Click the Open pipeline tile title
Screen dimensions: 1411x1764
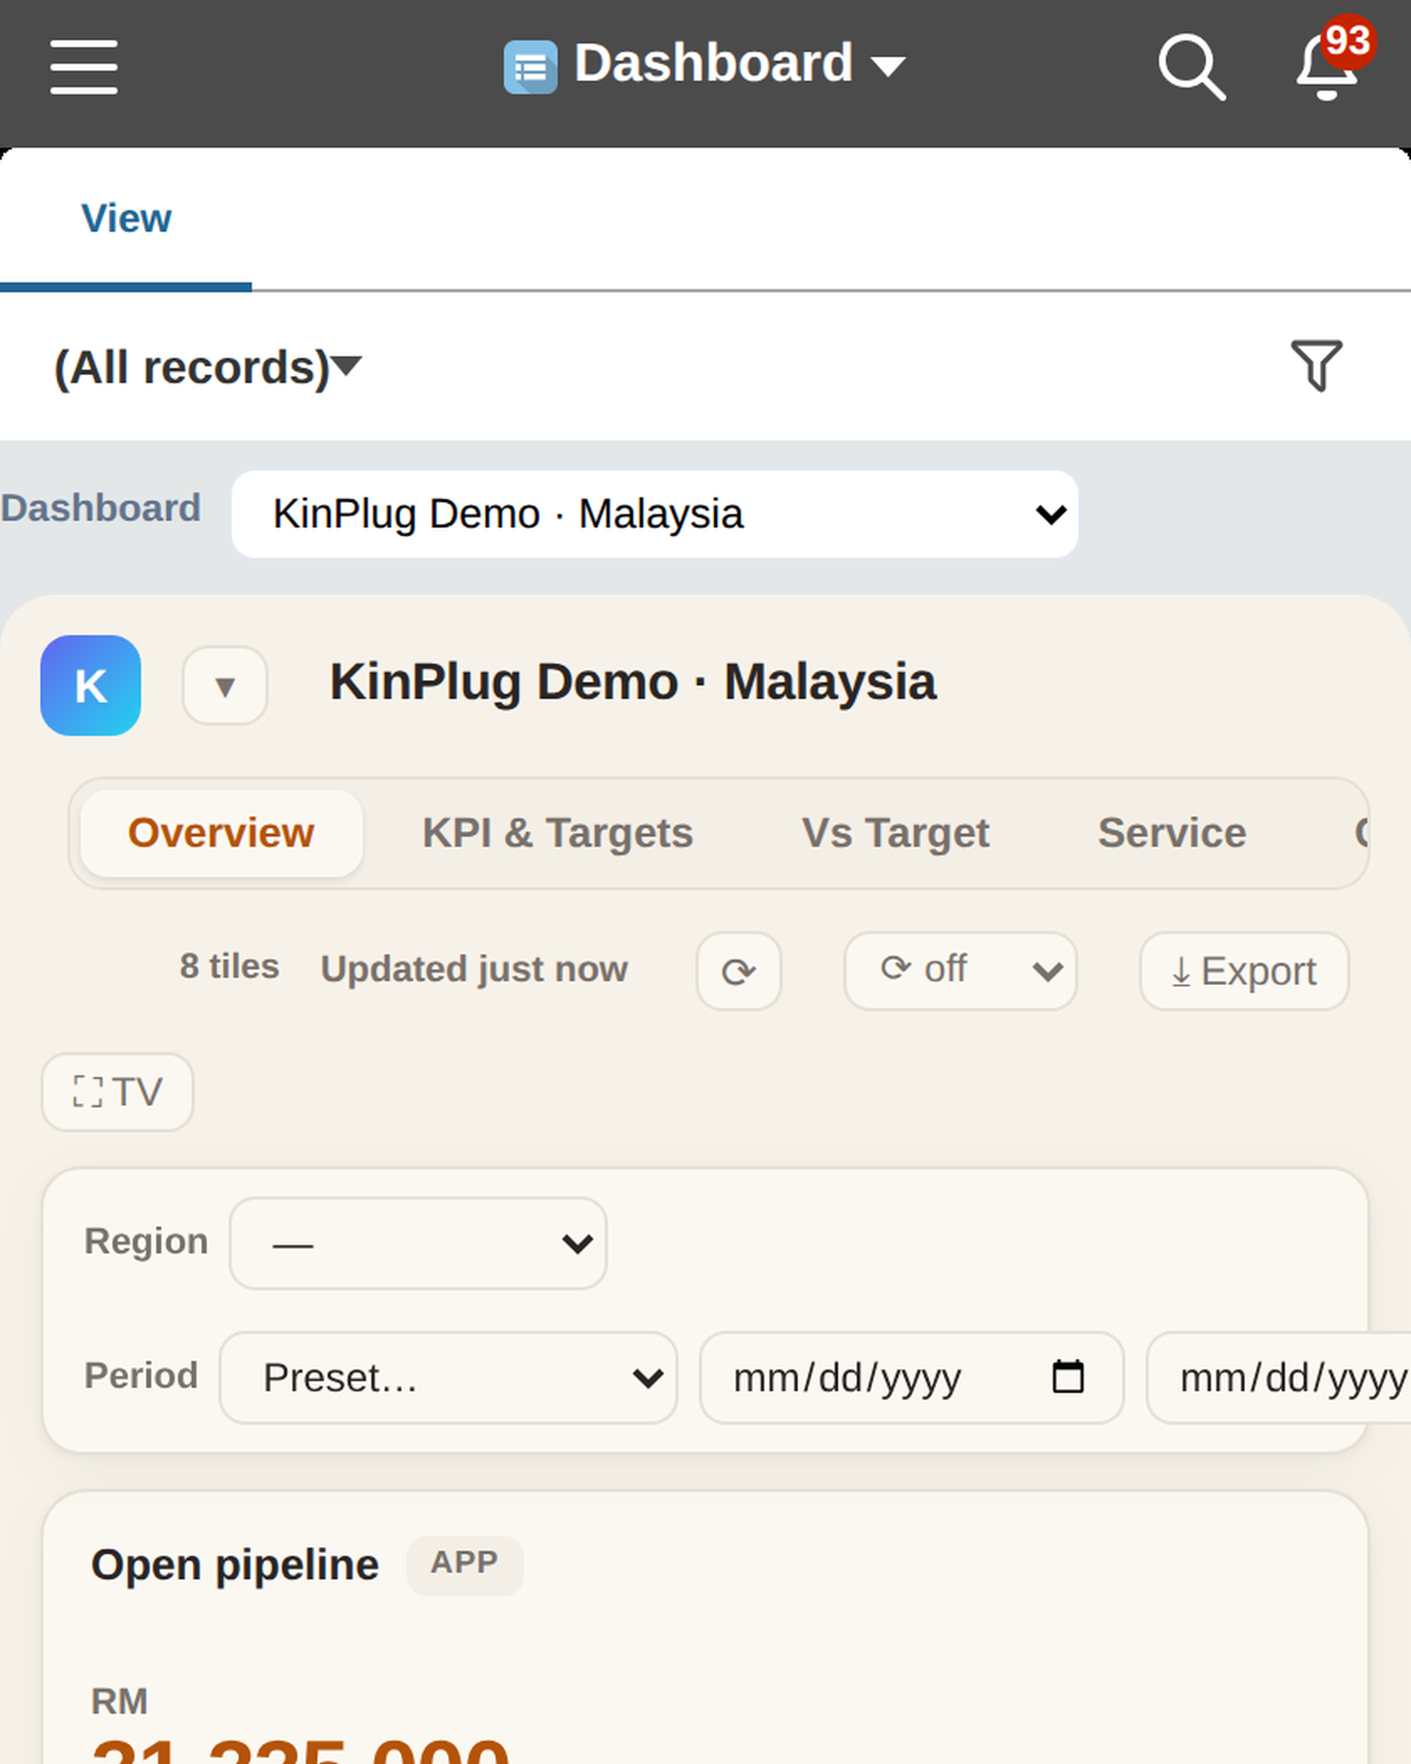235,1566
